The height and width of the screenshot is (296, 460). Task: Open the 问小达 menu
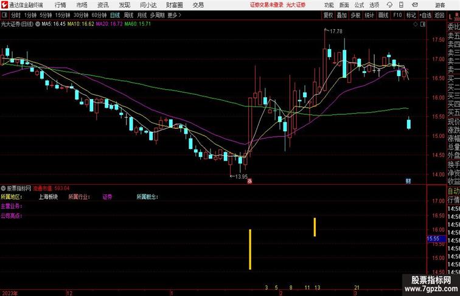(148, 5)
